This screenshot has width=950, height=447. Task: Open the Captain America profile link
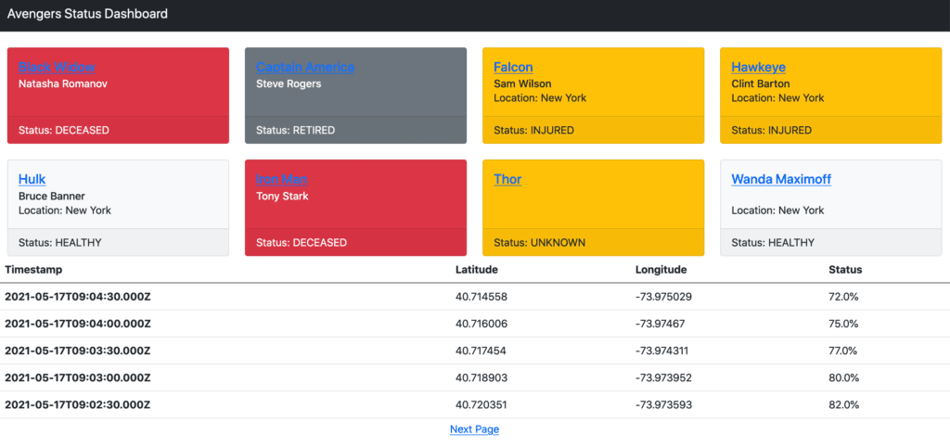point(305,67)
